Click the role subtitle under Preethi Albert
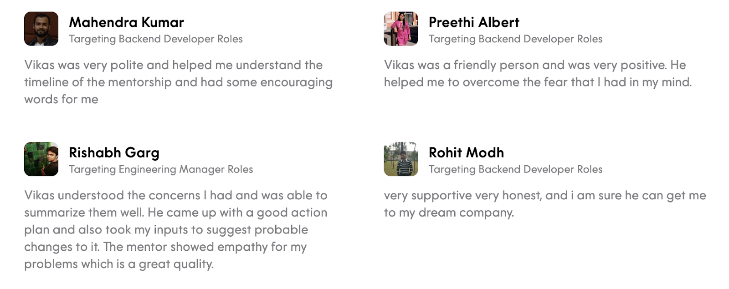The width and height of the screenshot is (729, 289). 515,39
